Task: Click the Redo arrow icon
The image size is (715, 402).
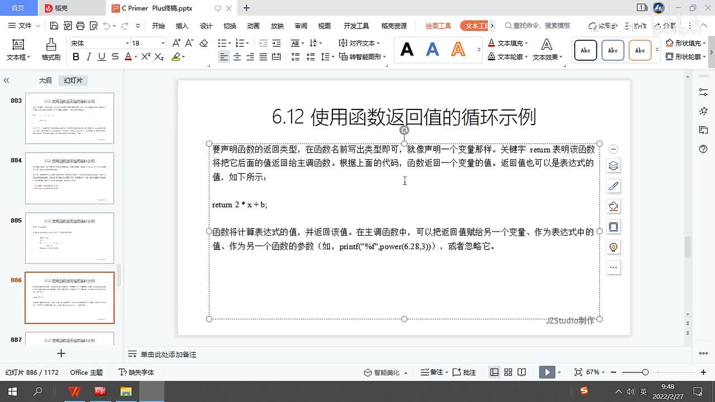Action: (x=124, y=26)
